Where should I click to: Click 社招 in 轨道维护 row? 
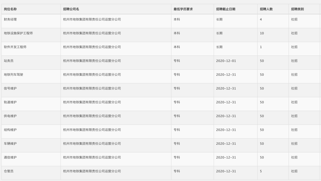(x=294, y=102)
